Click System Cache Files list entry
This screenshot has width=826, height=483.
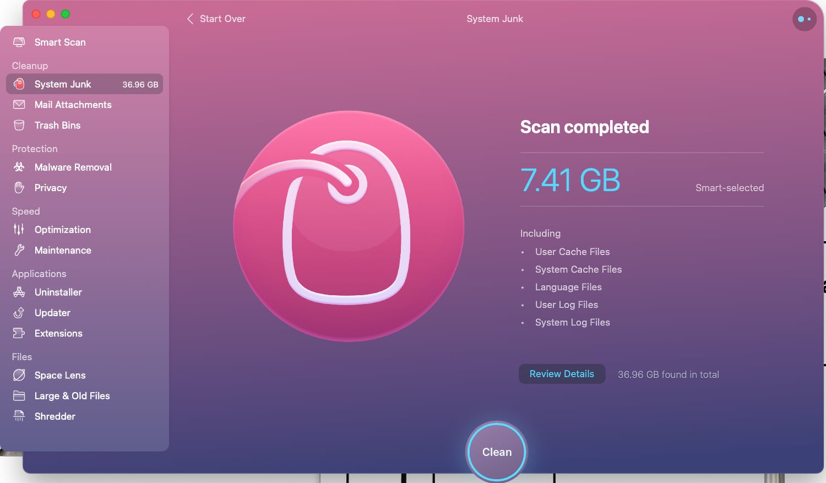(x=578, y=269)
